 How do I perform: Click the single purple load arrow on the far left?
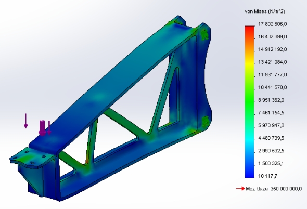[x=26, y=121]
